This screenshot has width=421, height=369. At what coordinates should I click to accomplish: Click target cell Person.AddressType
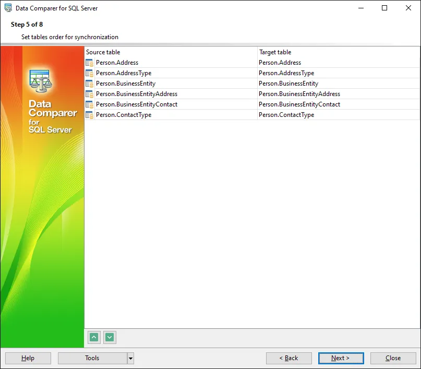338,73
